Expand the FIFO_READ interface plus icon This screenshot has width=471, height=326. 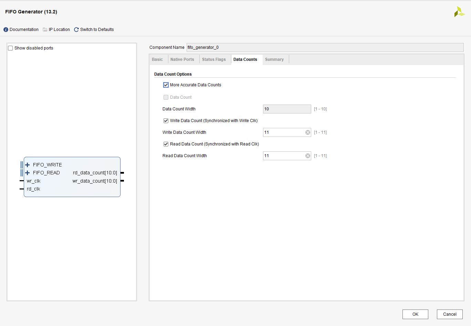click(28, 173)
